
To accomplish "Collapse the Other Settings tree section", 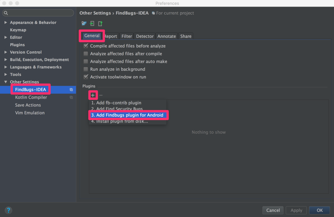I will tap(6, 82).
